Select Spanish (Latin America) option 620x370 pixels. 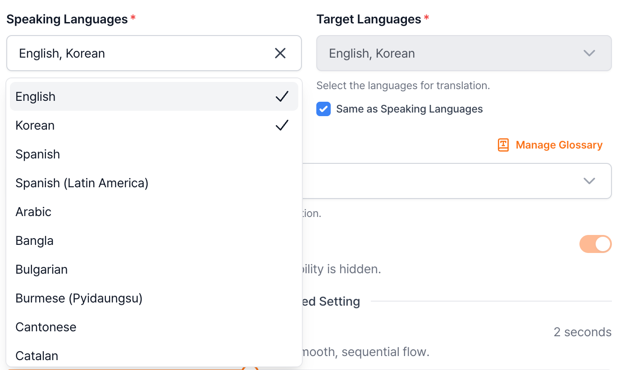(82, 183)
